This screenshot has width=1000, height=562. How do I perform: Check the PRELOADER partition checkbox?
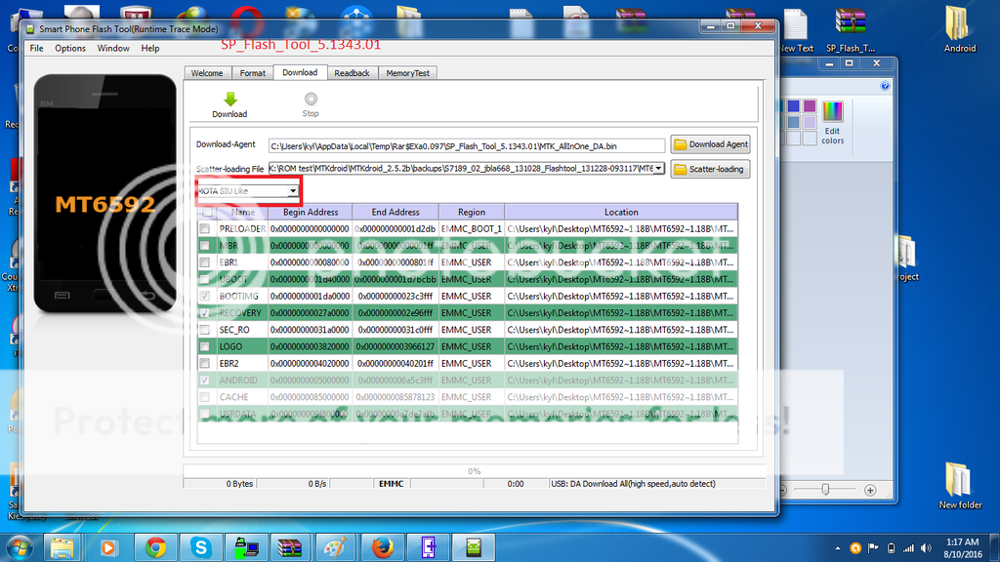[x=205, y=228]
